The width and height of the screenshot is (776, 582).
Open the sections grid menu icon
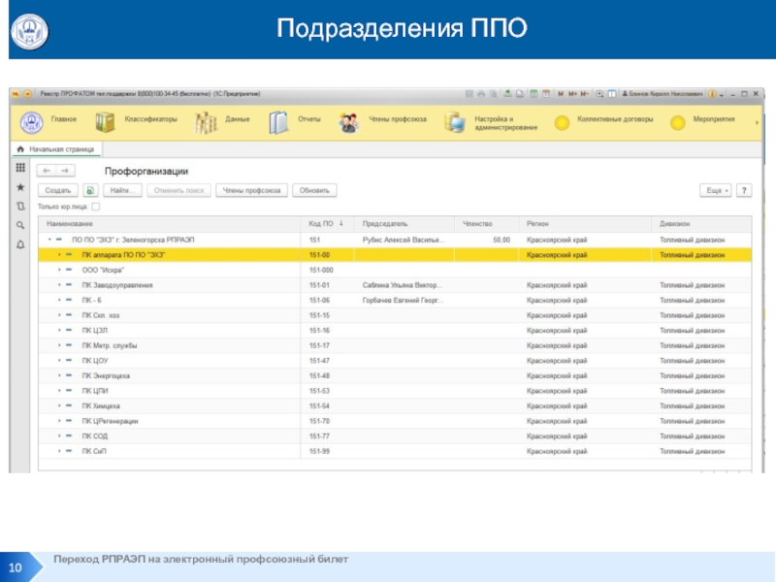point(20,169)
